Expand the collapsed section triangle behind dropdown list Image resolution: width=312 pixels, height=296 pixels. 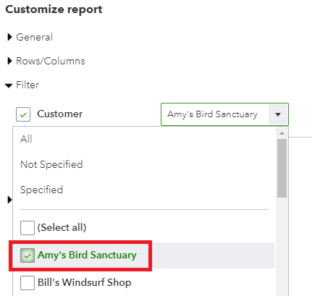[10, 200]
